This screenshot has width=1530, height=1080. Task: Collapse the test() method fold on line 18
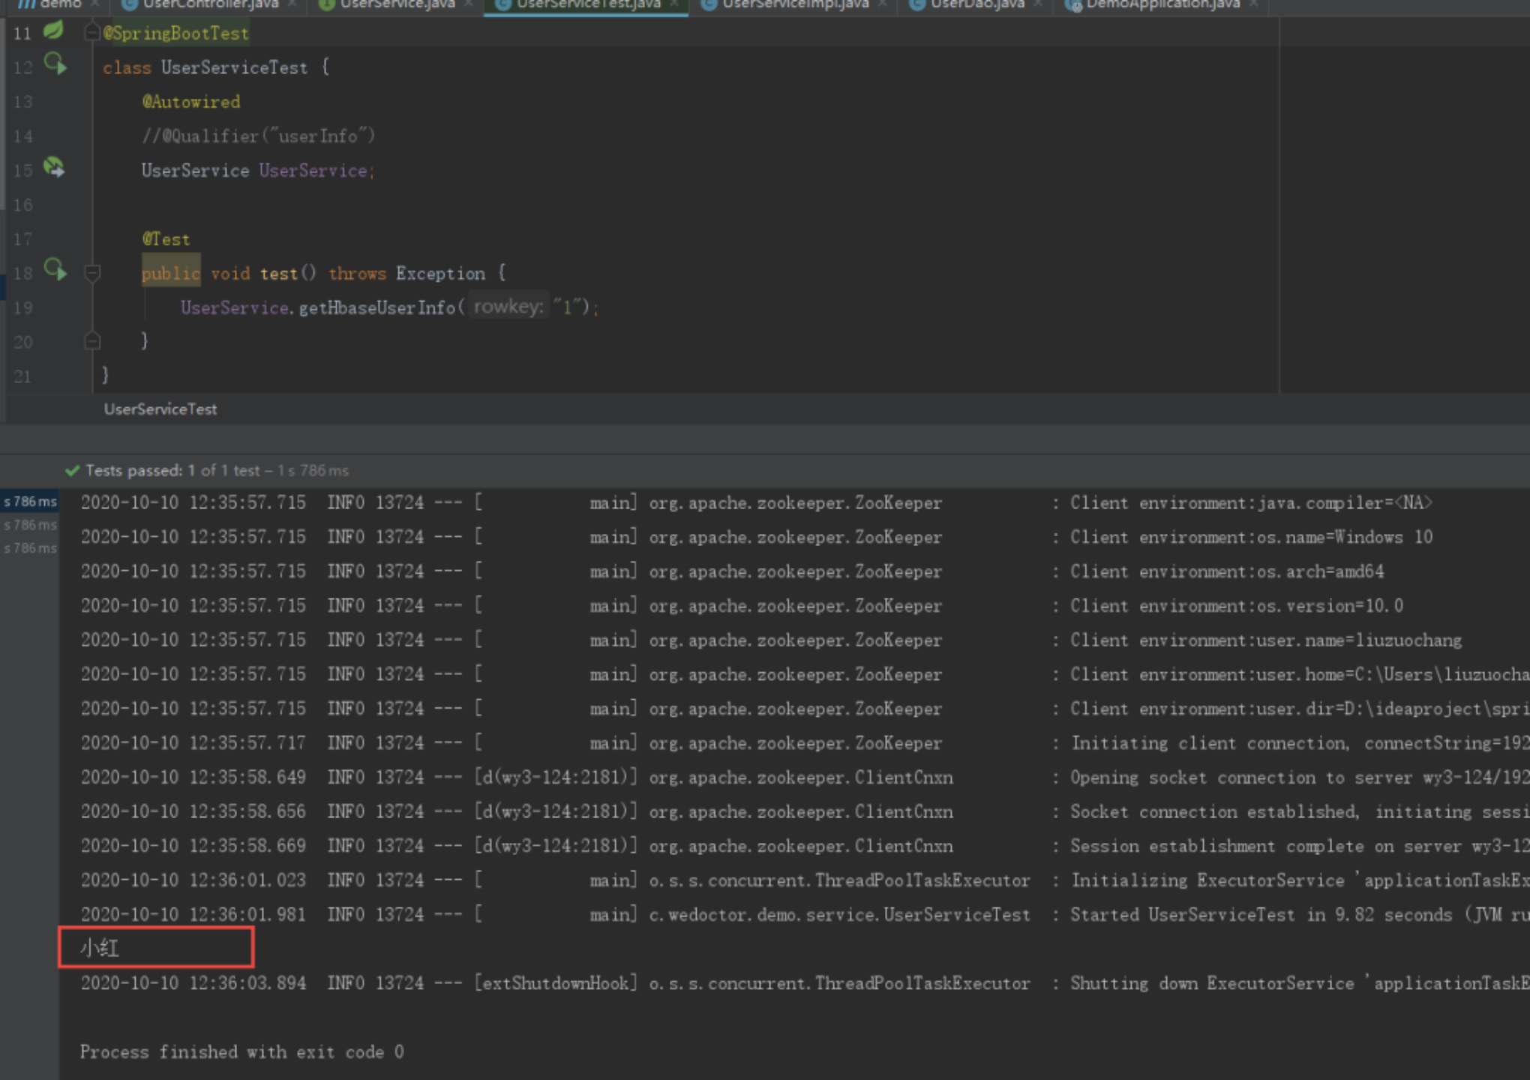coord(92,273)
